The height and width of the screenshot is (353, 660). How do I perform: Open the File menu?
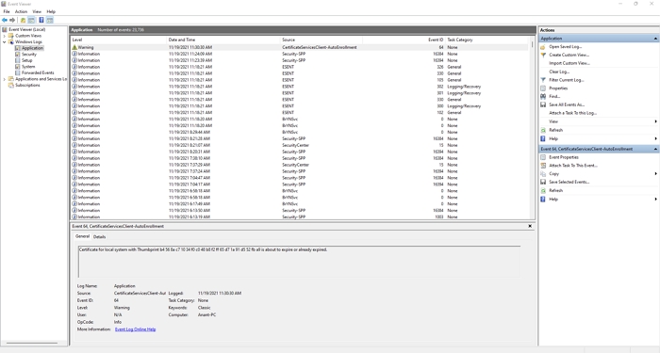coord(7,11)
